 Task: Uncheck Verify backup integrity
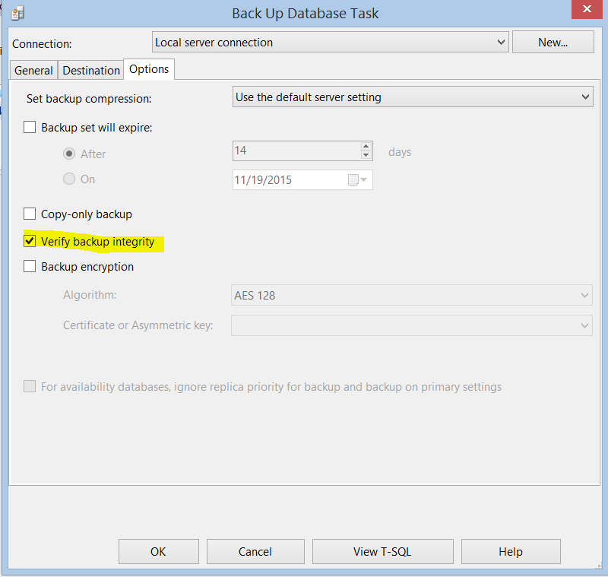click(x=30, y=242)
